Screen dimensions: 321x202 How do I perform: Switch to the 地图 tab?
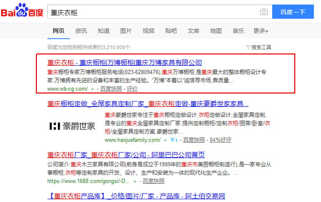point(216,31)
